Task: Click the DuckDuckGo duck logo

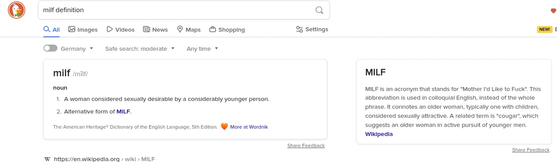Action: 17,10
